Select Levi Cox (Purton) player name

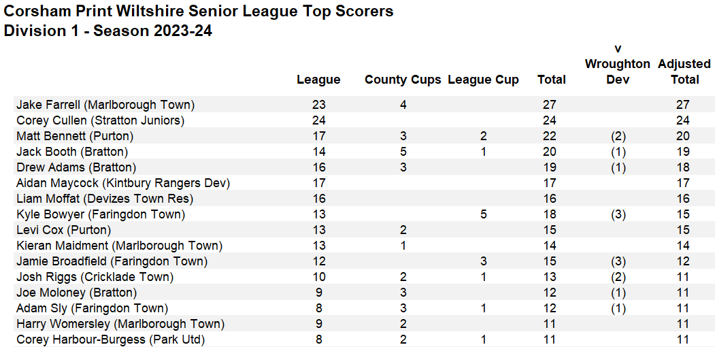(63, 230)
